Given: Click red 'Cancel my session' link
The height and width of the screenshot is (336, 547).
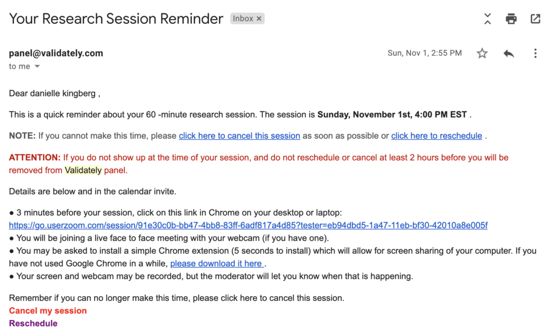Looking at the screenshot, I should pos(48,310).
